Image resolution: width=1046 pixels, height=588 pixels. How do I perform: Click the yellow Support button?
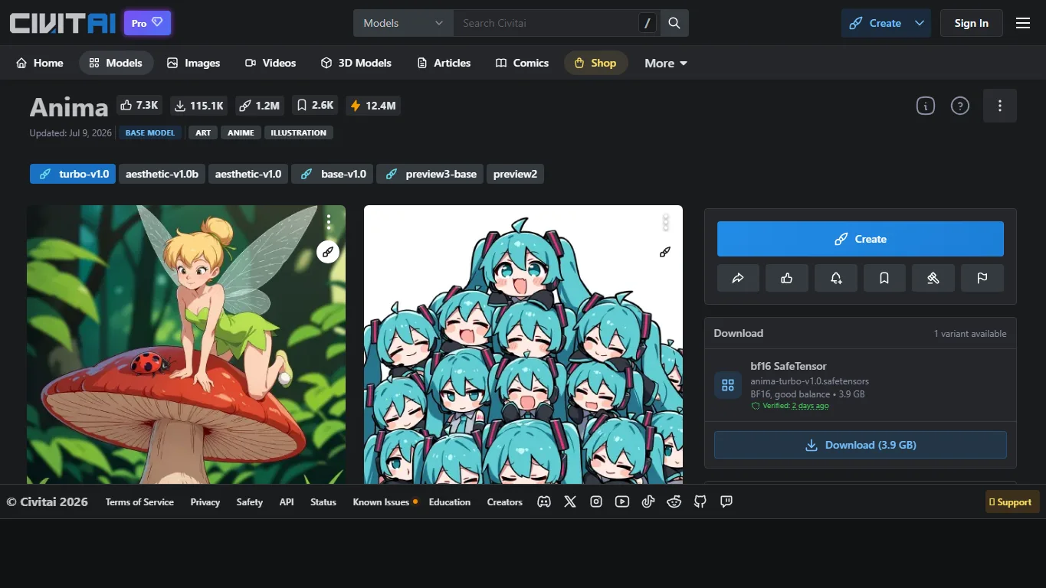tap(1012, 502)
